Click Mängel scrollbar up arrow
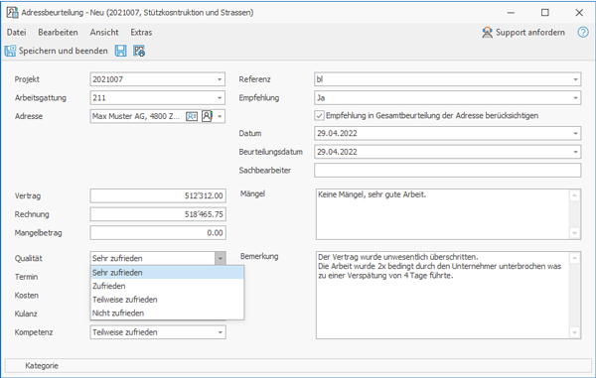This screenshot has width=596, height=378. (575, 195)
